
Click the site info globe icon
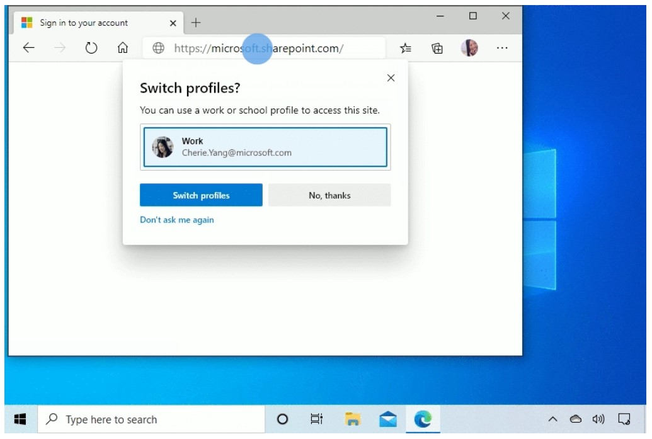click(159, 48)
